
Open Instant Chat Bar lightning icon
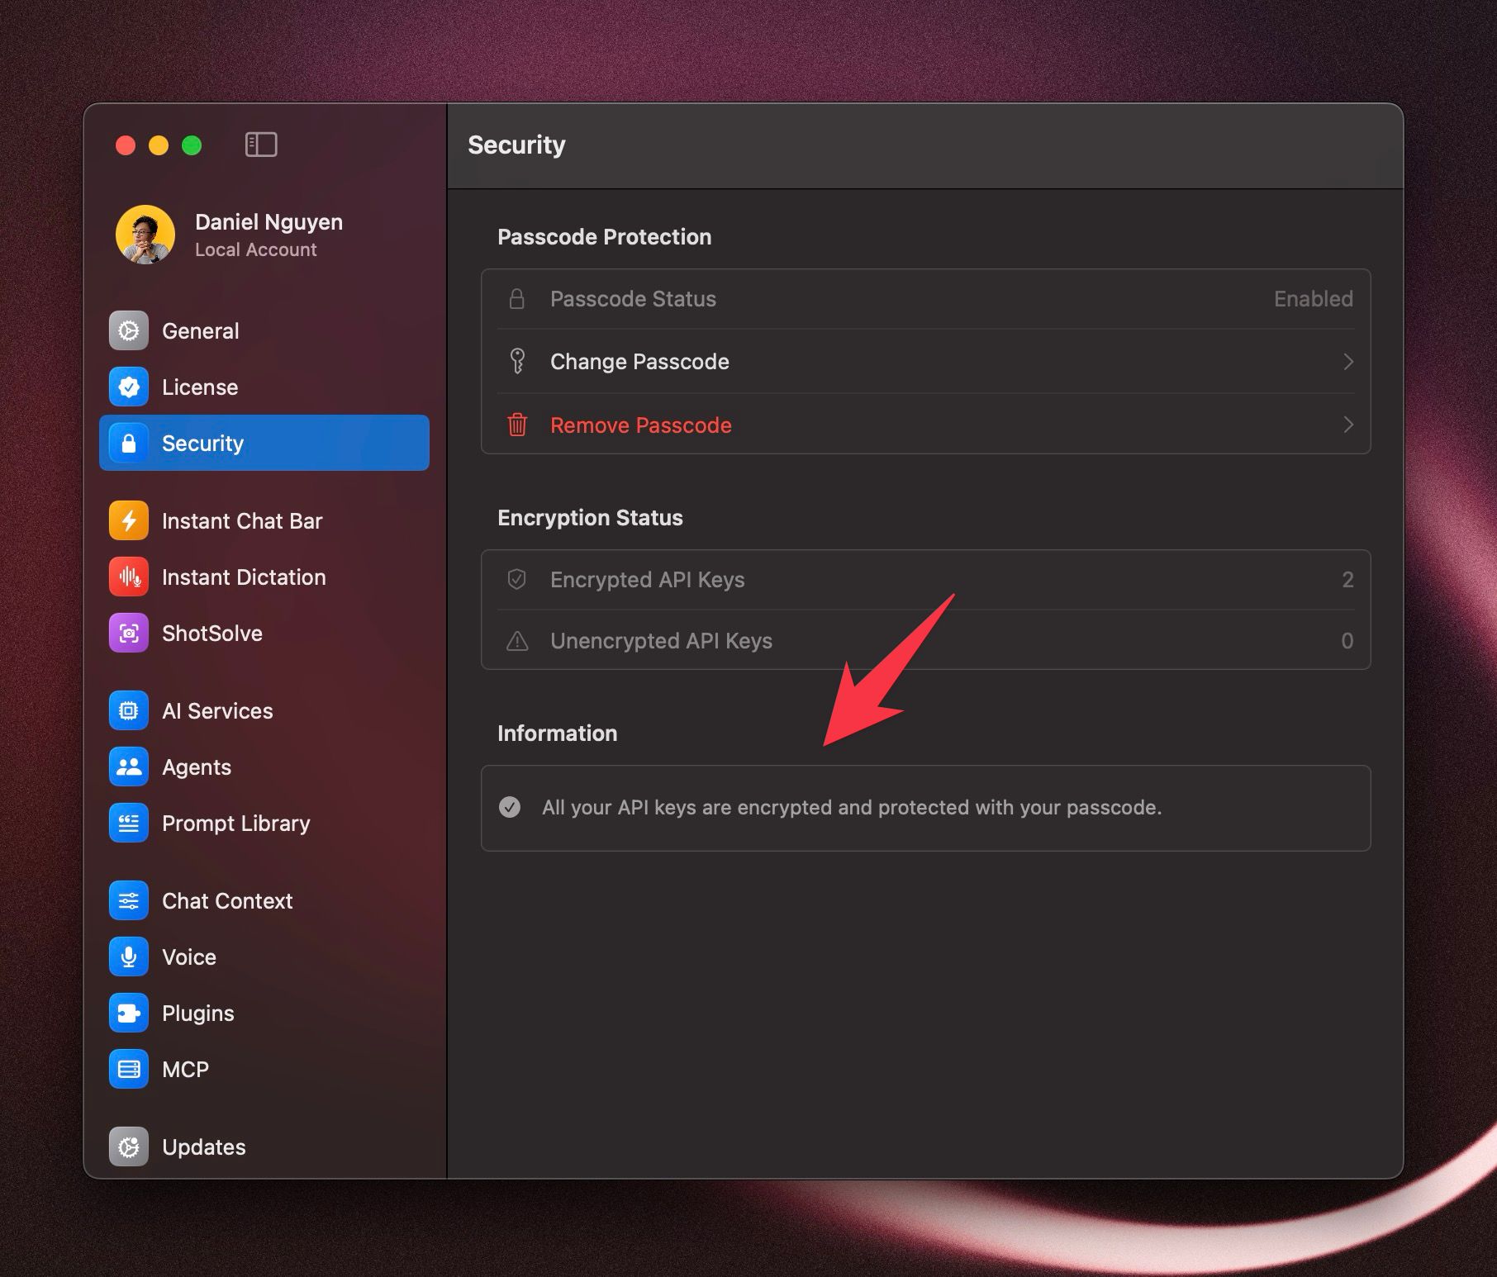(129, 521)
